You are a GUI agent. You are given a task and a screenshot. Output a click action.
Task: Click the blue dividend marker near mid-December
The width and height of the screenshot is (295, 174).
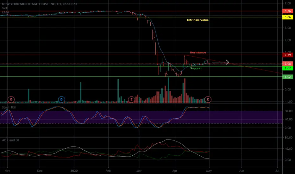61,99
